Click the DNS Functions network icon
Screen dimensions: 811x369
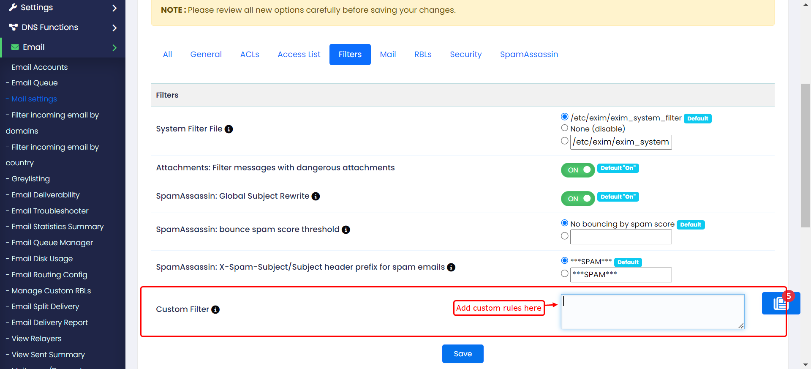14,27
